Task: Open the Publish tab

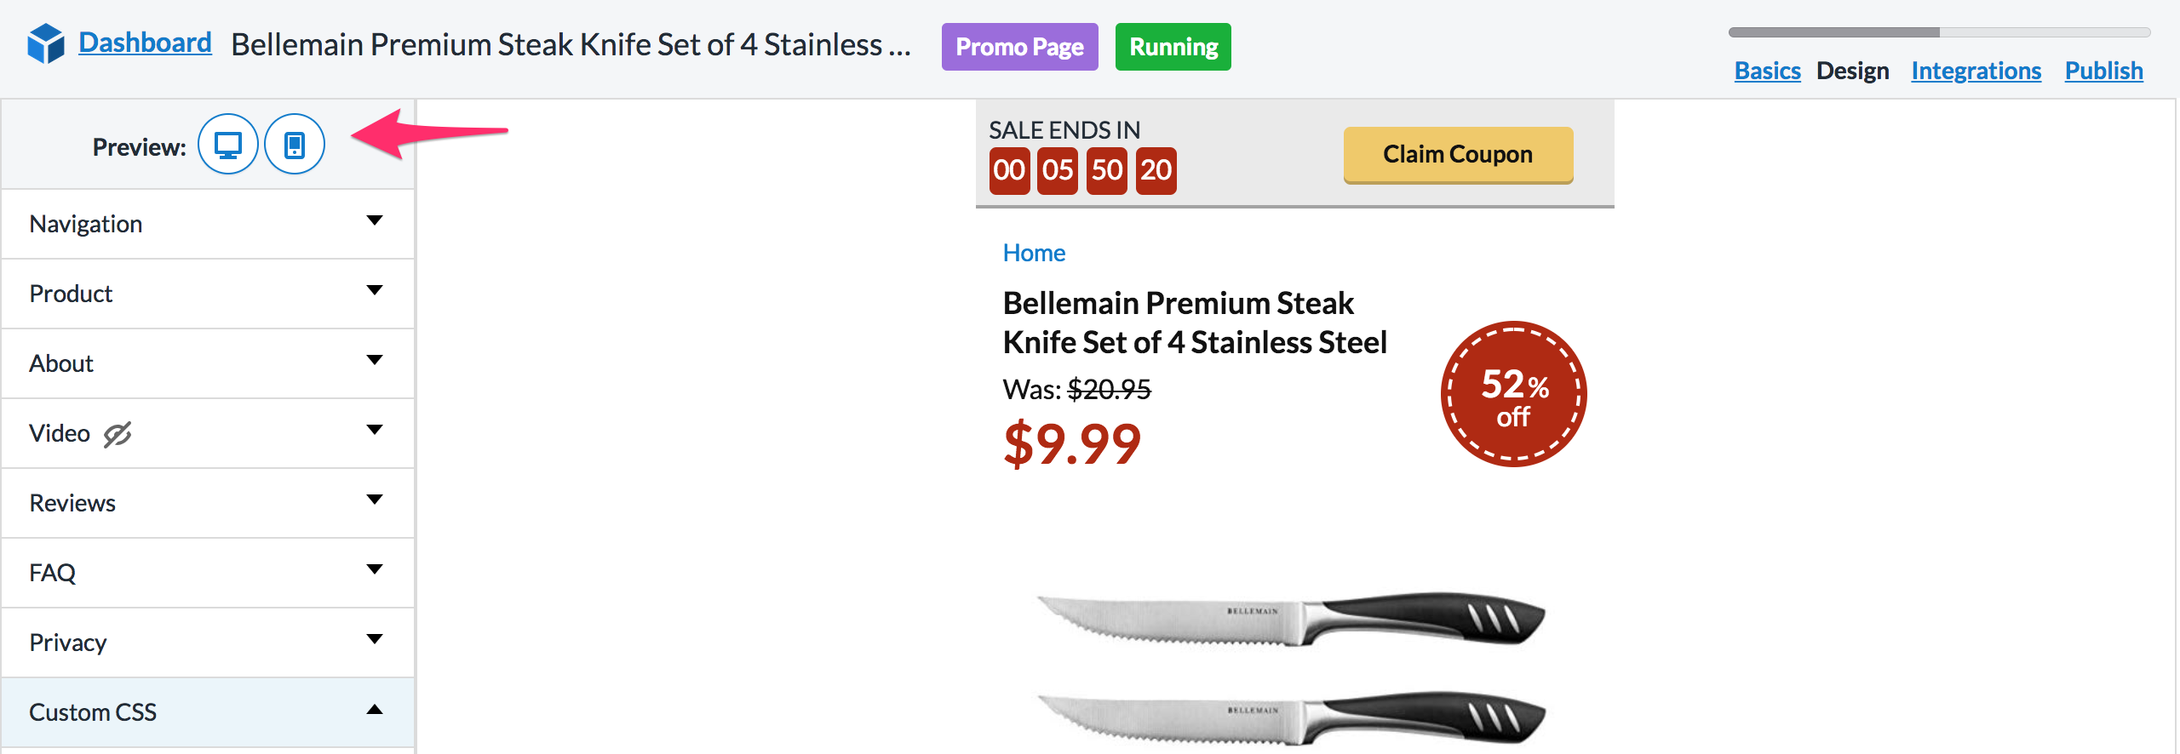Action: click(2103, 71)
